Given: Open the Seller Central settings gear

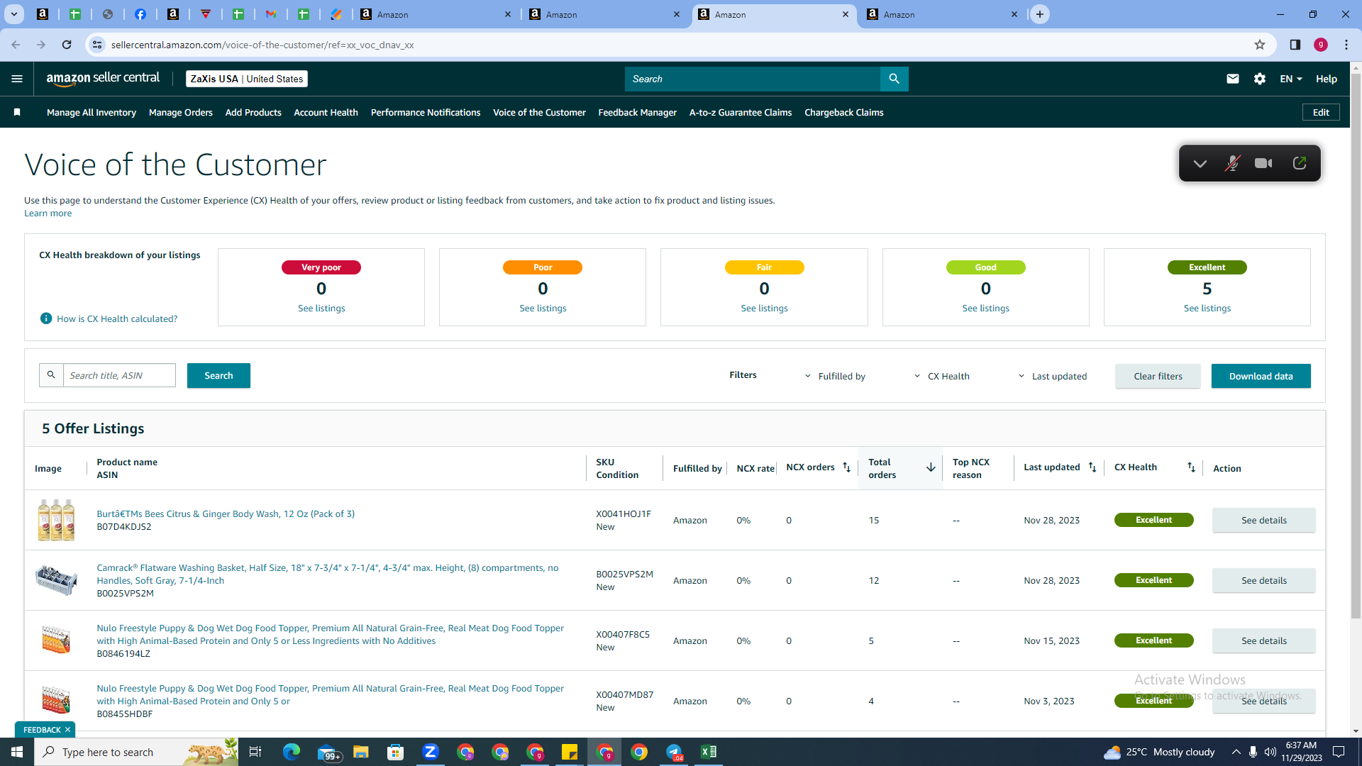Looking at the screenshot, I should click(1259, 79).
